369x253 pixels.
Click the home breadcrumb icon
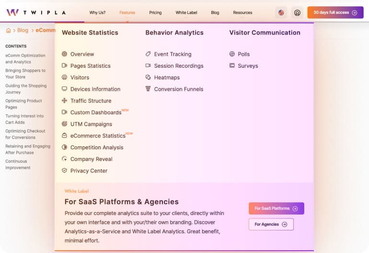[x=8, y=30]
